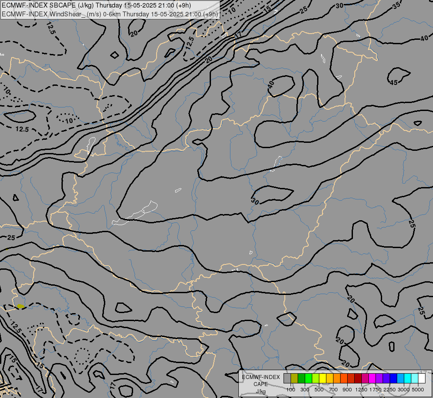This screenshot has width=433, height=398.
Task: Click the '700' legend value
Action: (333, 390)
